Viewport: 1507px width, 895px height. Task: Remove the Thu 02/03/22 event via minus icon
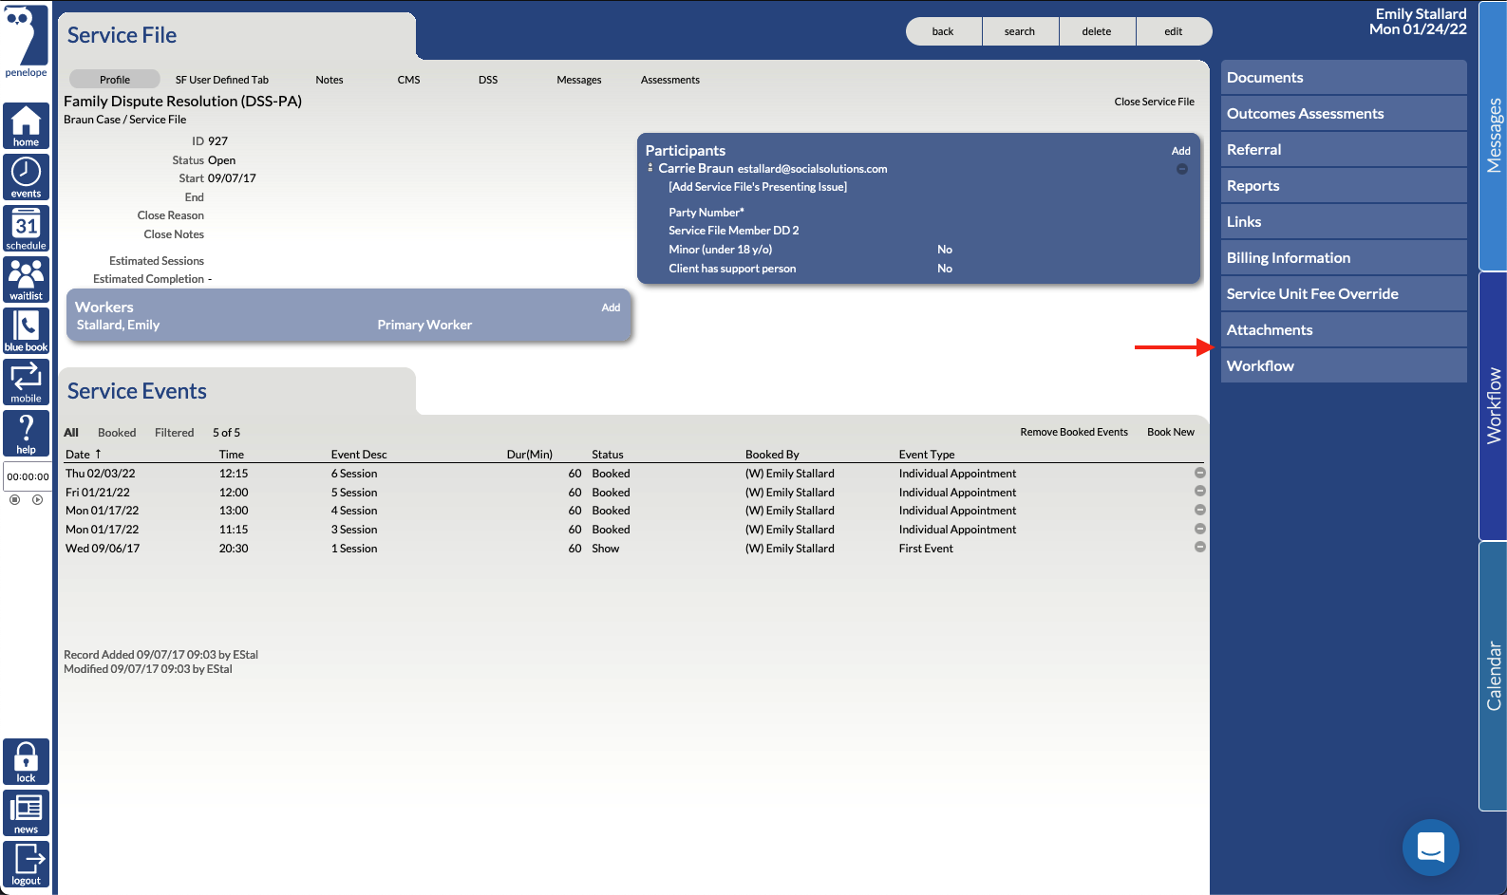pyautogui.click(x=1200, y=473)
